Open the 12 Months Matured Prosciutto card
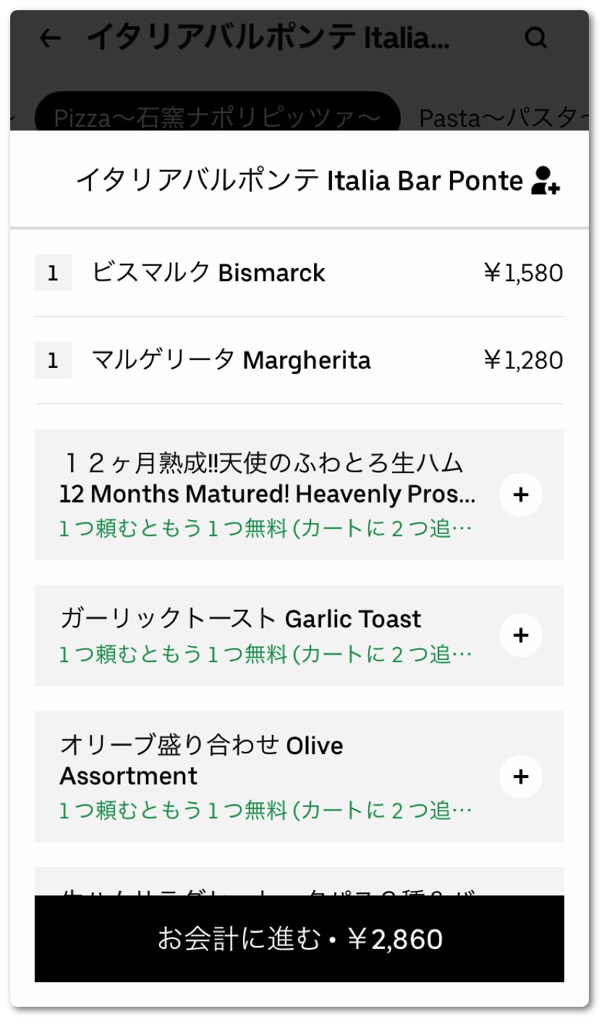 click(x=266, y=480)
